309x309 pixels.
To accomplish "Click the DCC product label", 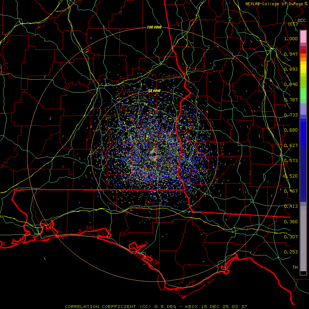I will tap(301, 21).
